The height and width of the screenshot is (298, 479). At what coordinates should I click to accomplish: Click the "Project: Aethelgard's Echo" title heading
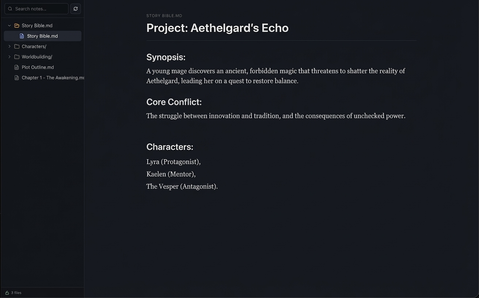coord(217,28)
